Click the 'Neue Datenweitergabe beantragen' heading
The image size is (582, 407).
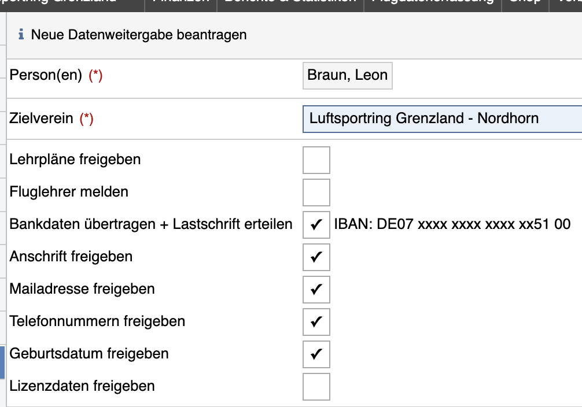tap(139, 35)
